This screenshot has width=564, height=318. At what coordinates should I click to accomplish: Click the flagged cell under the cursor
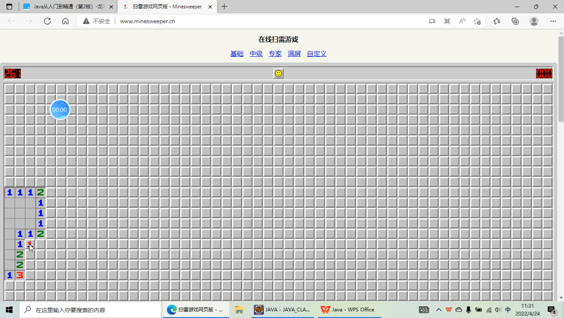[30, 244]
